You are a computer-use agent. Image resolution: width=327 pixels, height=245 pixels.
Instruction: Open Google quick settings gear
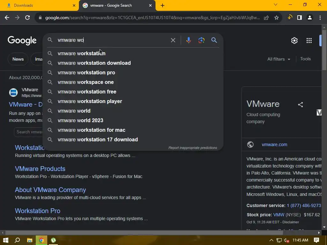[294, 41]
